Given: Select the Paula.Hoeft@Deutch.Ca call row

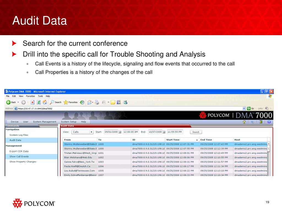Looking at the screenshot, I should tap(165, 166).
